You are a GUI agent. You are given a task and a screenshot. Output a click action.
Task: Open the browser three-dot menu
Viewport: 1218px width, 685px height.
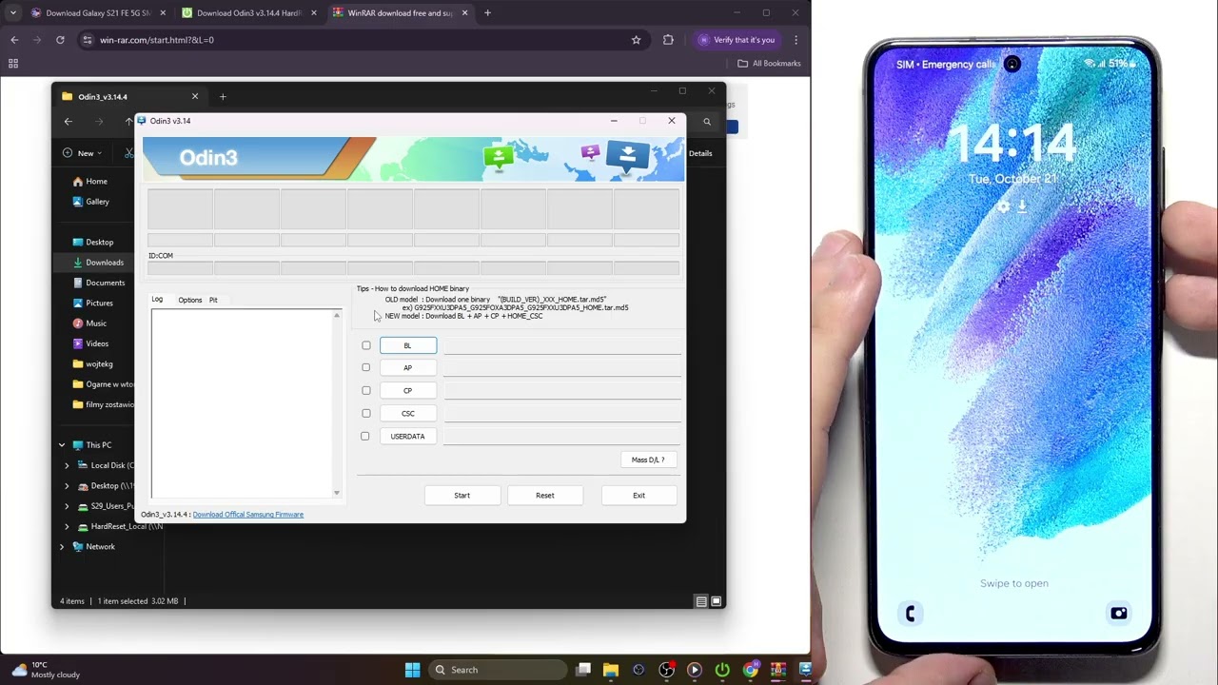pos(796,40)
